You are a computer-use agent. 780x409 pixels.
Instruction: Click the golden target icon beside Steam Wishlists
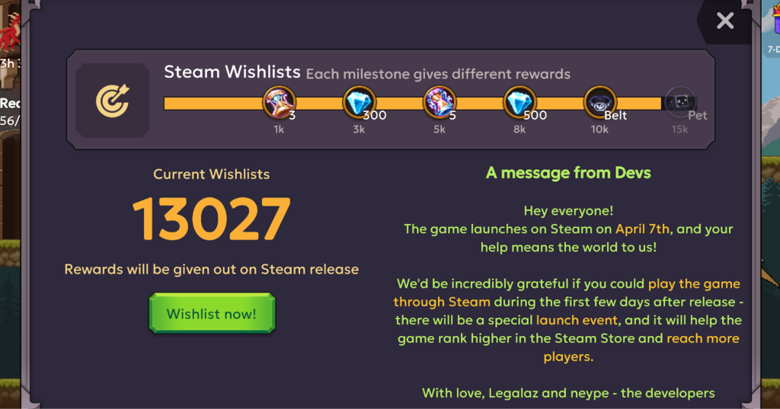tap(113, 101)
